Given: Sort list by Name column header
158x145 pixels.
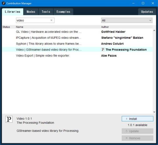Looking at the screenshot, I should (x=19, y=27).
